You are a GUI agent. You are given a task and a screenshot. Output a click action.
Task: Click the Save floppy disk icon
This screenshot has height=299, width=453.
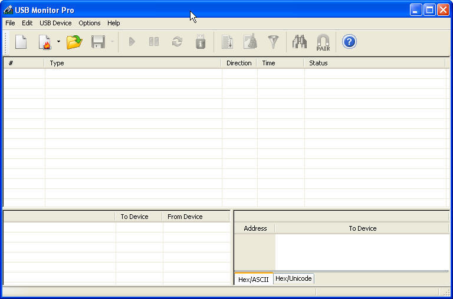(99, 42)
